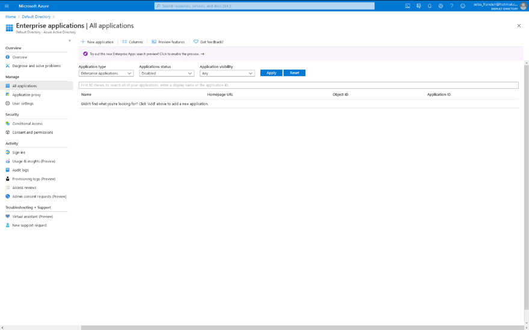Click the Enterprise applications grid icon
The height and width of the screenshot is (330, 529).
point(10,28)
